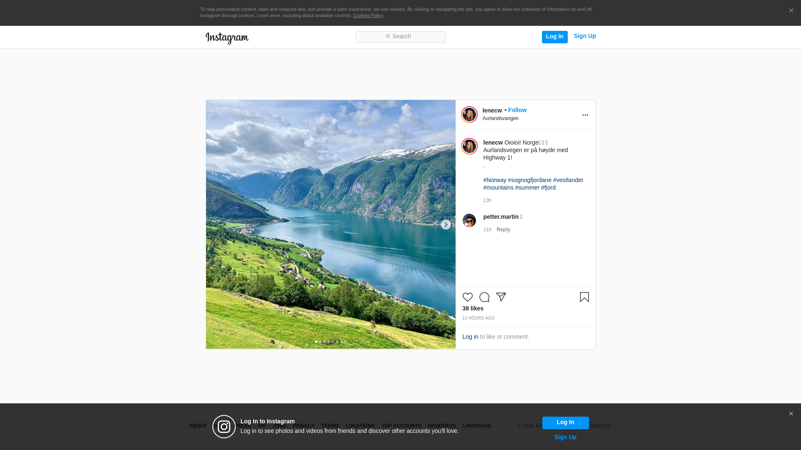801x450 pixels.
Task: Close the bottom login prompt bar
Action: click(x=791, y=414)
